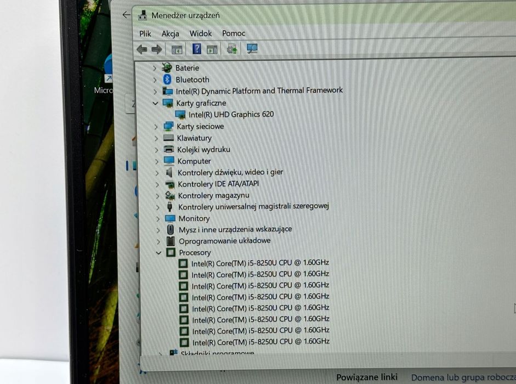Click the Baterie battery icon

click(x=167, y=67)
